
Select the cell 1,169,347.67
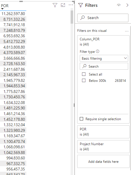point(13,136)
